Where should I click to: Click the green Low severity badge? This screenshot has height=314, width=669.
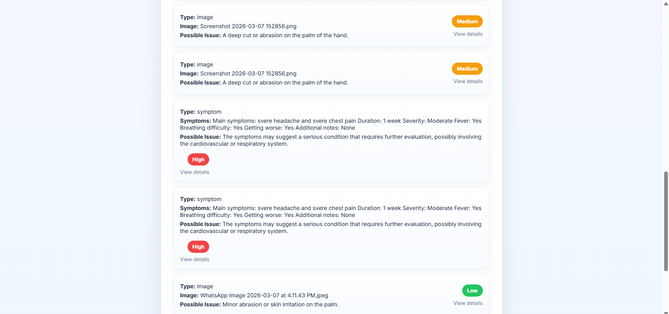tap(472, 291)
